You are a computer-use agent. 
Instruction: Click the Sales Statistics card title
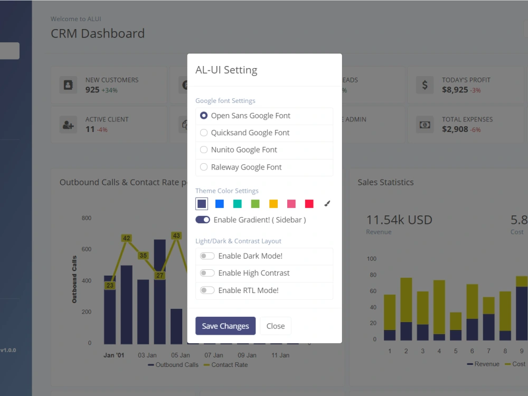click(385, 182)
